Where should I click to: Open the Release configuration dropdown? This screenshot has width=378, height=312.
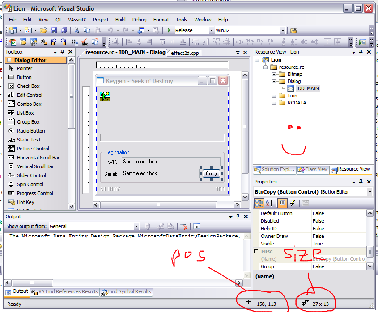point(211,30)
